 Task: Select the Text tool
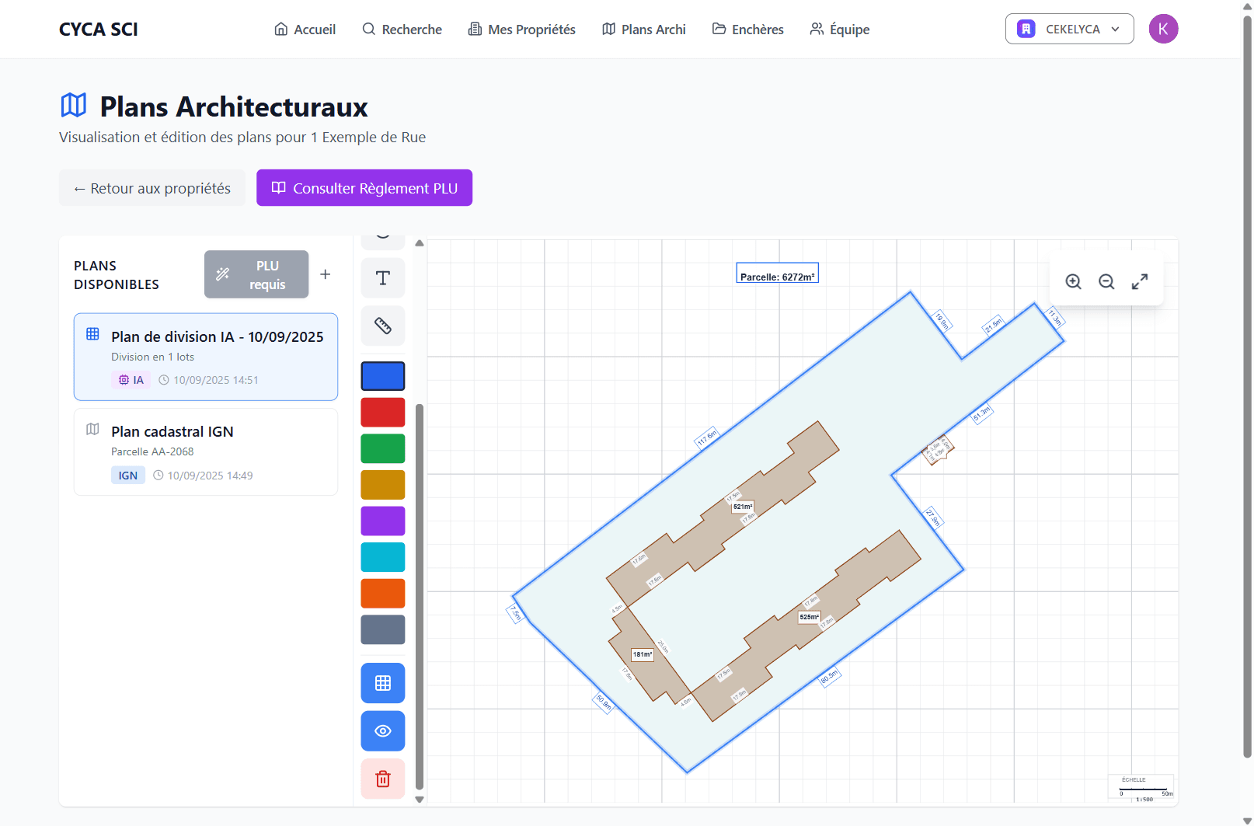[382, 278]
